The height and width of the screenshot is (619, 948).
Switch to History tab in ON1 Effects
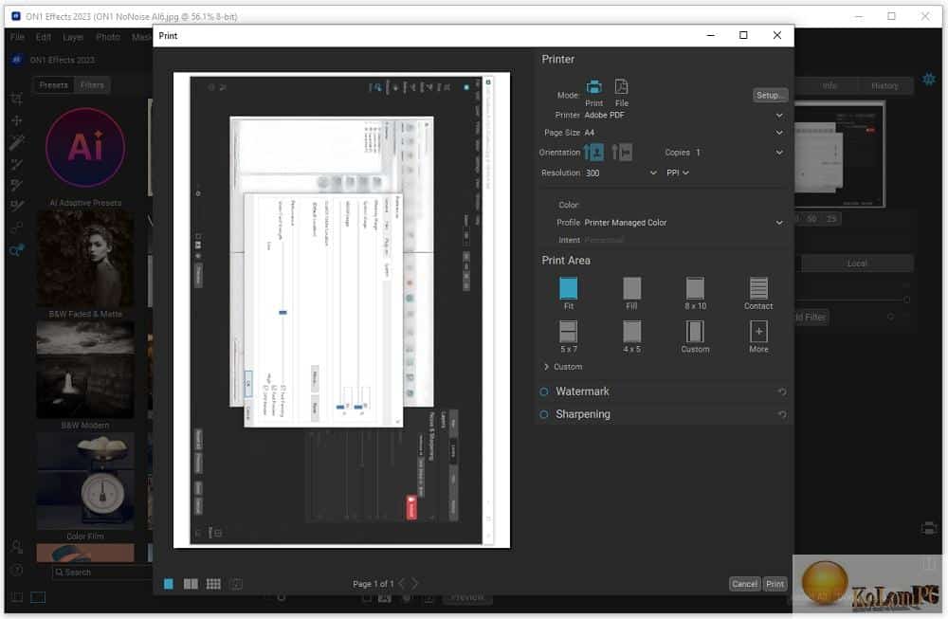pos(884,86)
